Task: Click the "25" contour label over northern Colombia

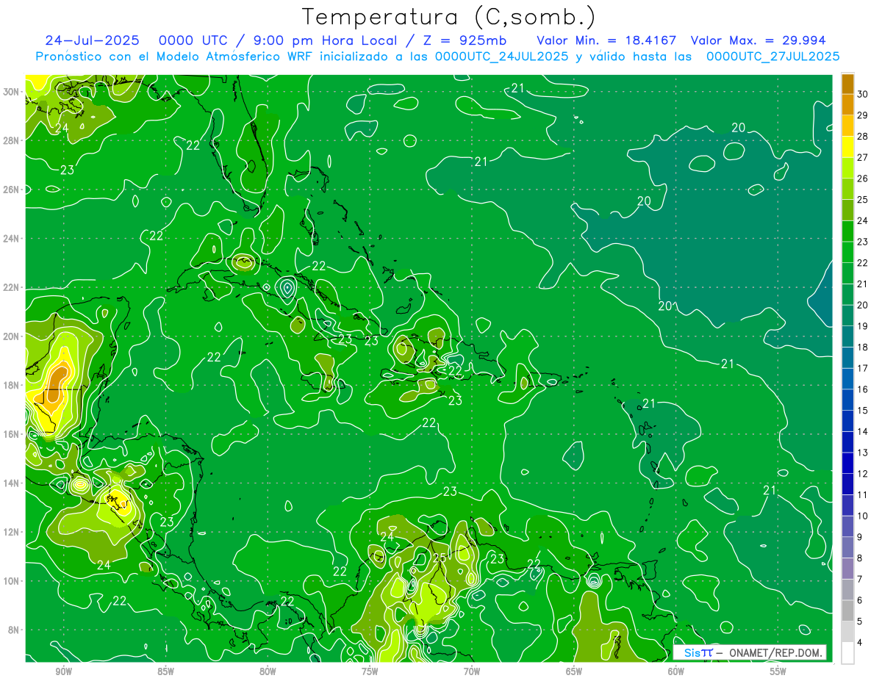Action: coord(439,558)
